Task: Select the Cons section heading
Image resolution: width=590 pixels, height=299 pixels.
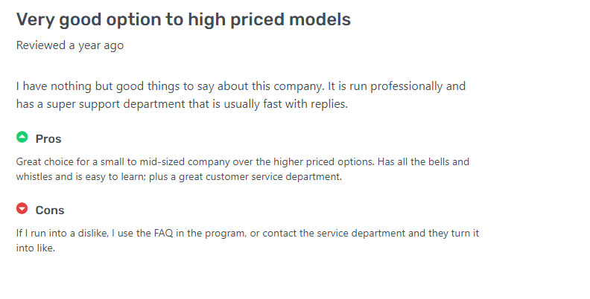Action: 50,210
